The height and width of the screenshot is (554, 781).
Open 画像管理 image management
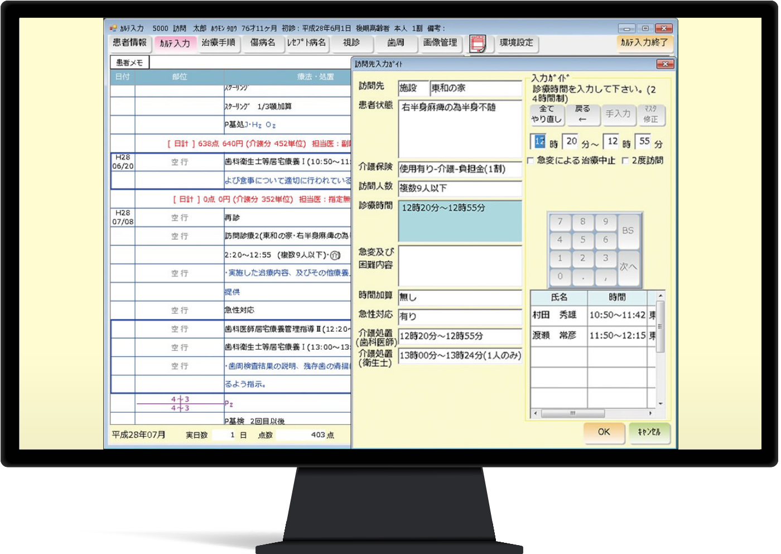[440, 42]
